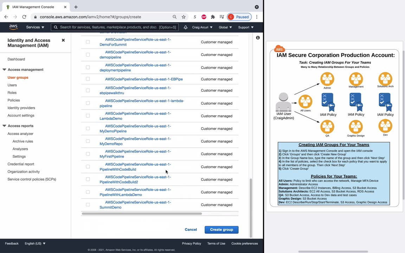Image resolution: width=405 pixels, height=253 pixels.
Task: Click the Cookie preferences footer link
Action: tap(245, 244)
